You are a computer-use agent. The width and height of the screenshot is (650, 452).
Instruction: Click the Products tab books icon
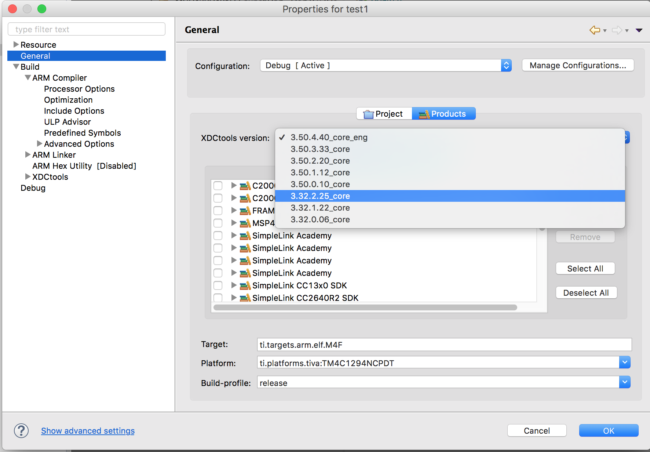pyautogui.click(x=424, y=114)
